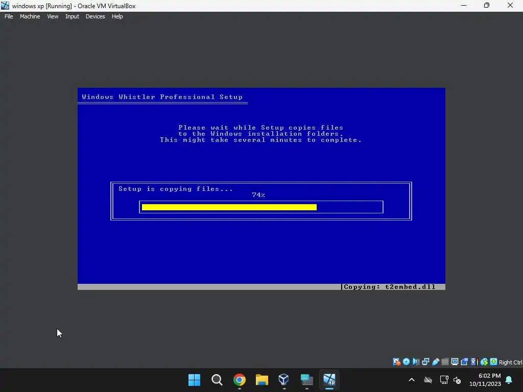This screenshot has width=523, height=392.
Task: Open the network tray icon
Action: (x=444, y=380)
